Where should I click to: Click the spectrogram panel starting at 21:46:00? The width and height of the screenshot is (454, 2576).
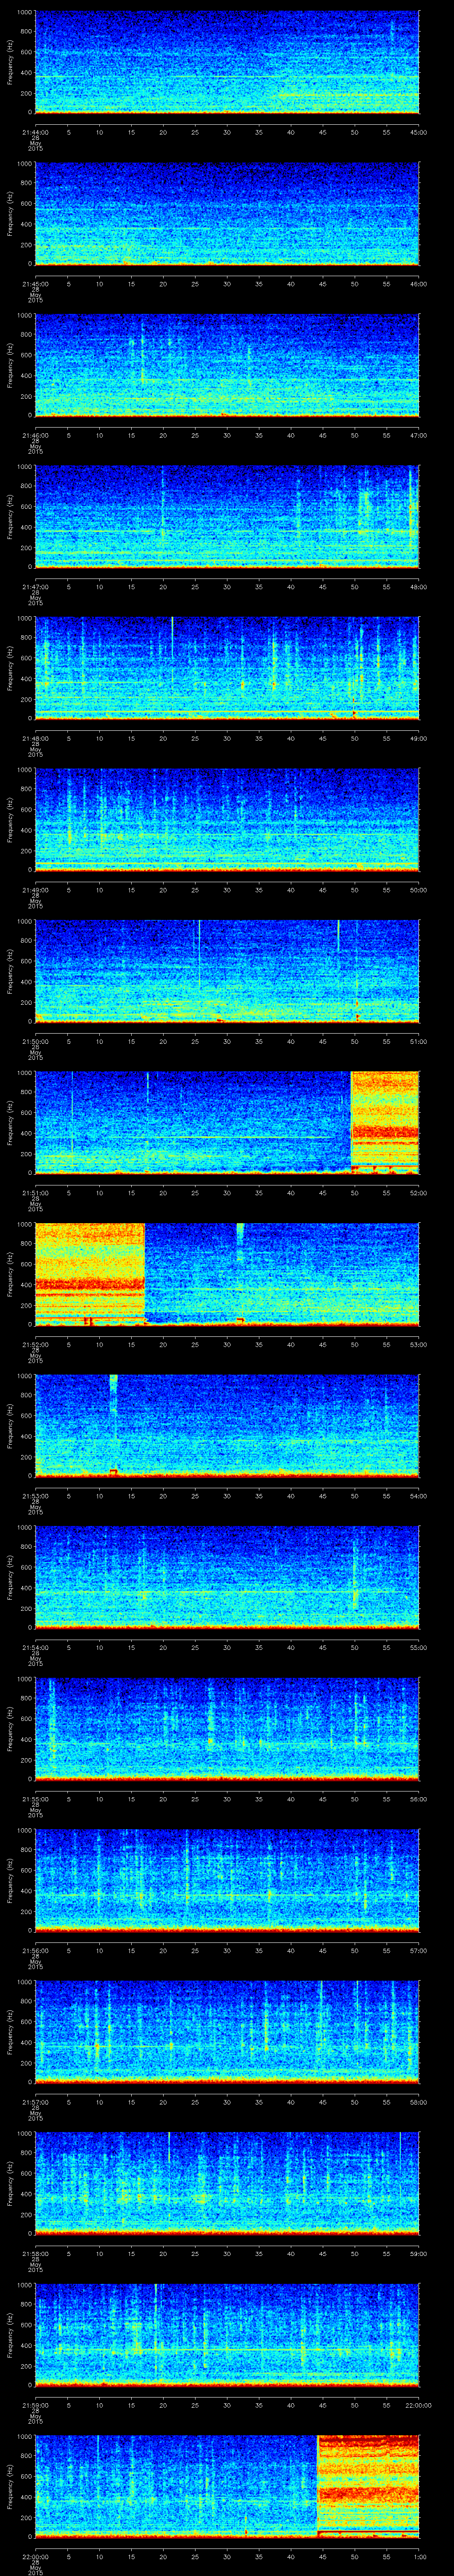(227, 365)
